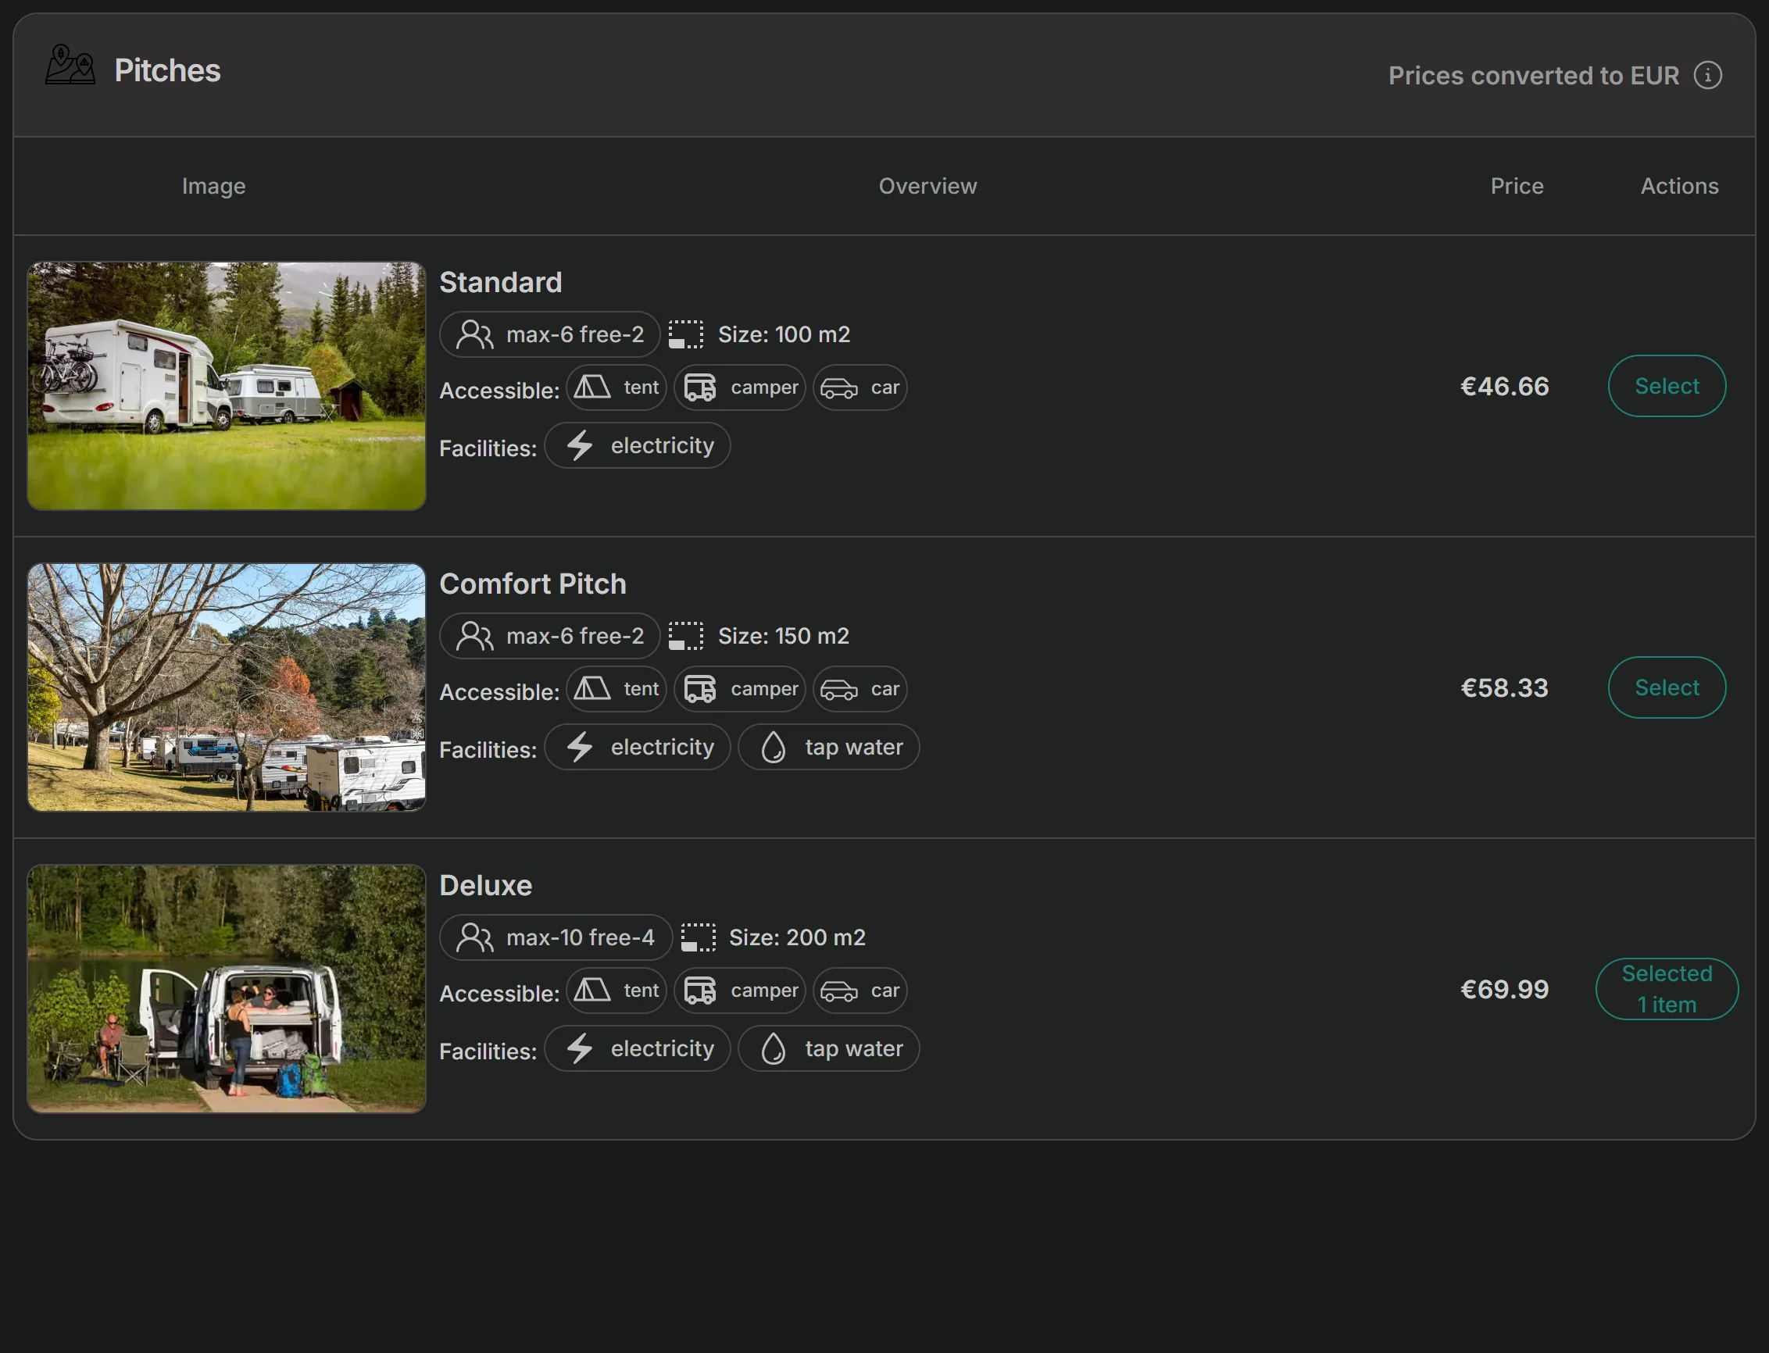
Task: Click the car icon in Comfort Pitch row
Action: click(x=838, y=691)
